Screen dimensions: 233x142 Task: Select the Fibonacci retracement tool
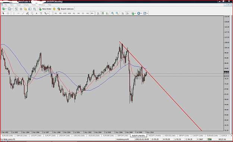pyautogui.click(x=32, y=13)
